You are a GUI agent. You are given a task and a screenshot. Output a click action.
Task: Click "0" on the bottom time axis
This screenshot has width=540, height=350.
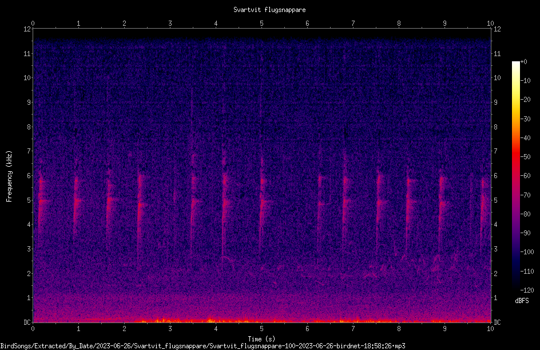pyautogui.click(x=33, y=329)
